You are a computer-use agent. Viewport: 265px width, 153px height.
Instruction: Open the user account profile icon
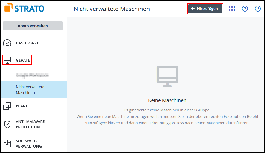click(x=258, y=9)
